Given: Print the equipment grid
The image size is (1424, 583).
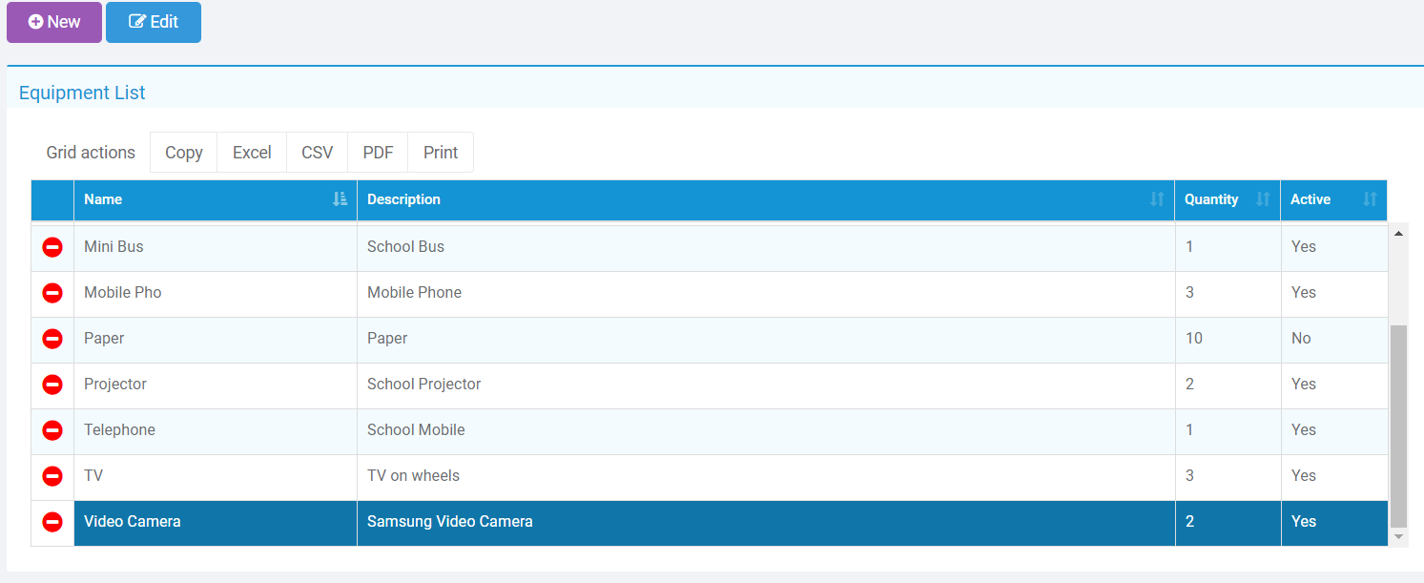Looking at the screenshot, I should coord(441,153).
